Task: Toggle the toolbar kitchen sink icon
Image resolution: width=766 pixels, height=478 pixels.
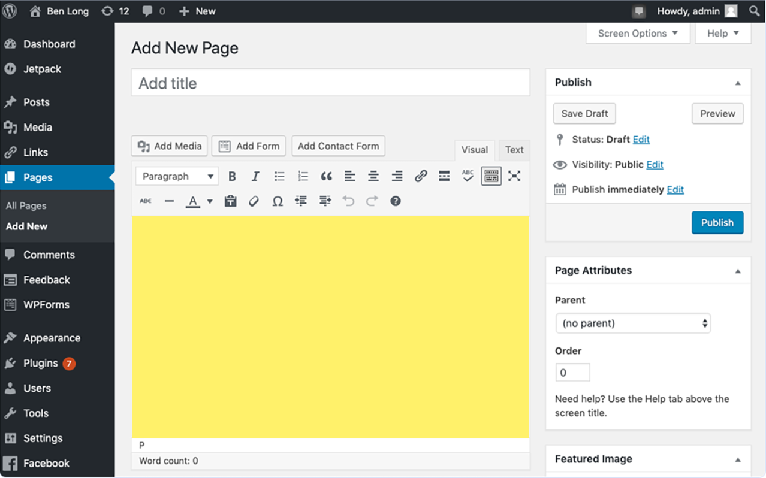Action: [x=491, y=176]
